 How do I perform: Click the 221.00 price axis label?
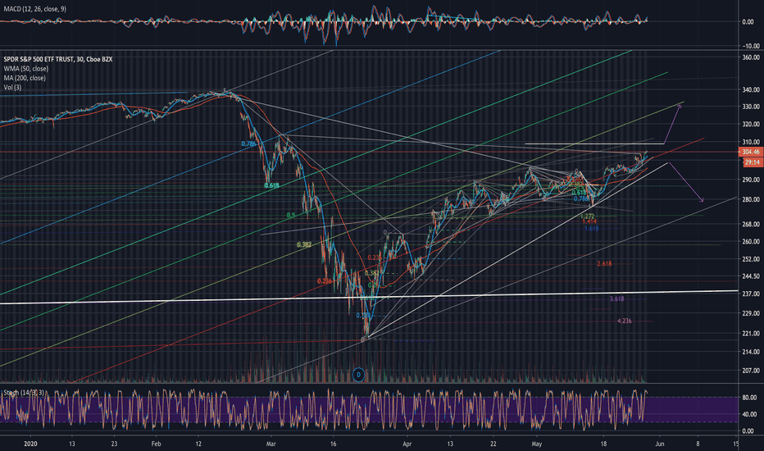point(751,334)
